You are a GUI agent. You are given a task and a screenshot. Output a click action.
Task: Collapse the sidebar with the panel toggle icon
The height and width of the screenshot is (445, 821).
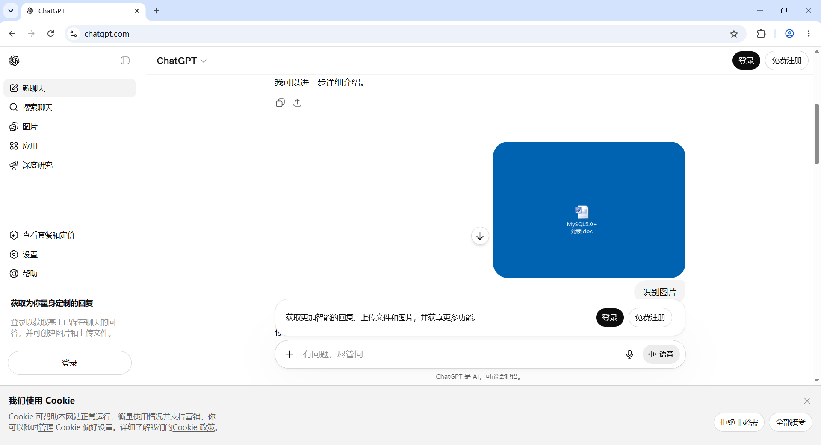125,61
